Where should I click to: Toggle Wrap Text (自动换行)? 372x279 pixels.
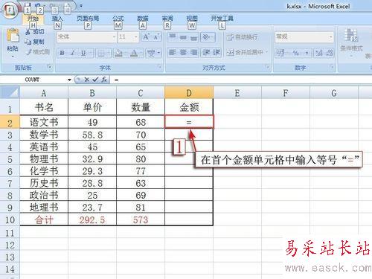243,37
